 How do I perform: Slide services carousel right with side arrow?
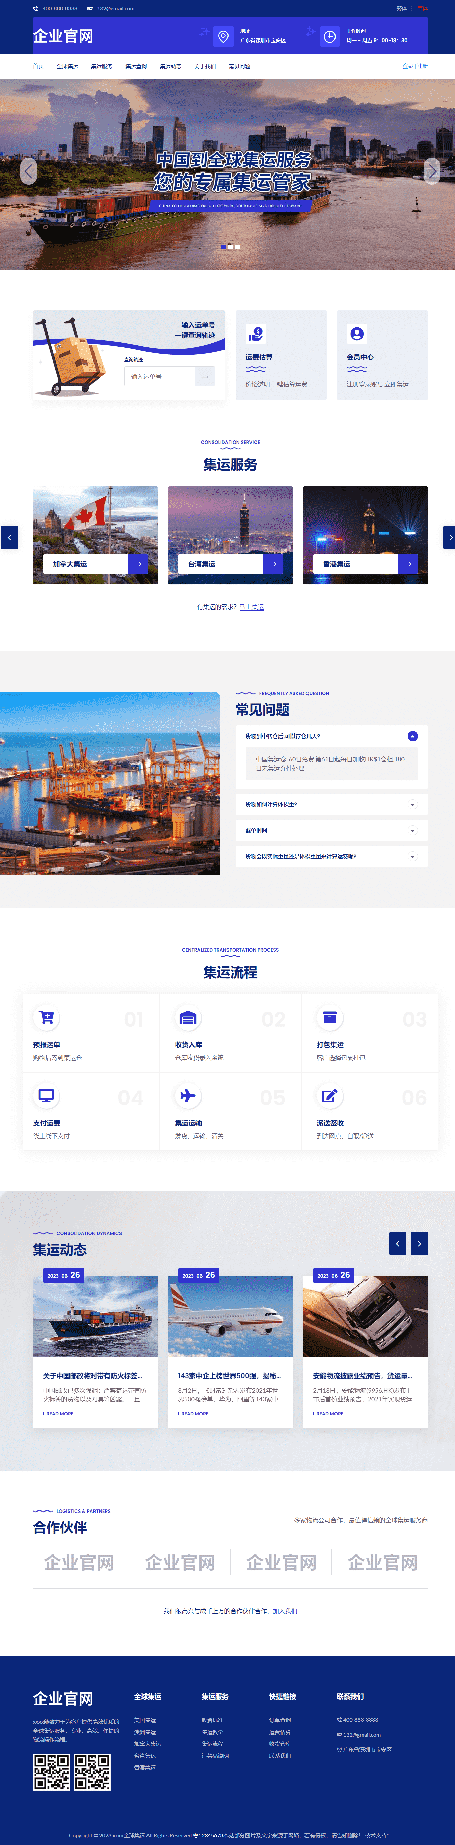tap(449, 537)
